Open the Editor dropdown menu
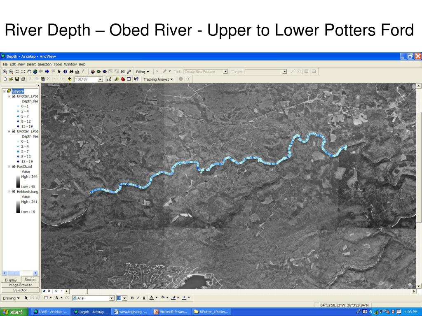The height and width of the screenshot is (316, 422). [x=142, y=72]
